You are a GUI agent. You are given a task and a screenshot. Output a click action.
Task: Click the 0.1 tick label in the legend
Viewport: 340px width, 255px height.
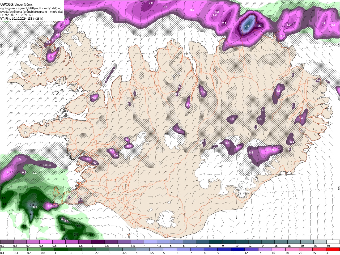tap(2, 253)
